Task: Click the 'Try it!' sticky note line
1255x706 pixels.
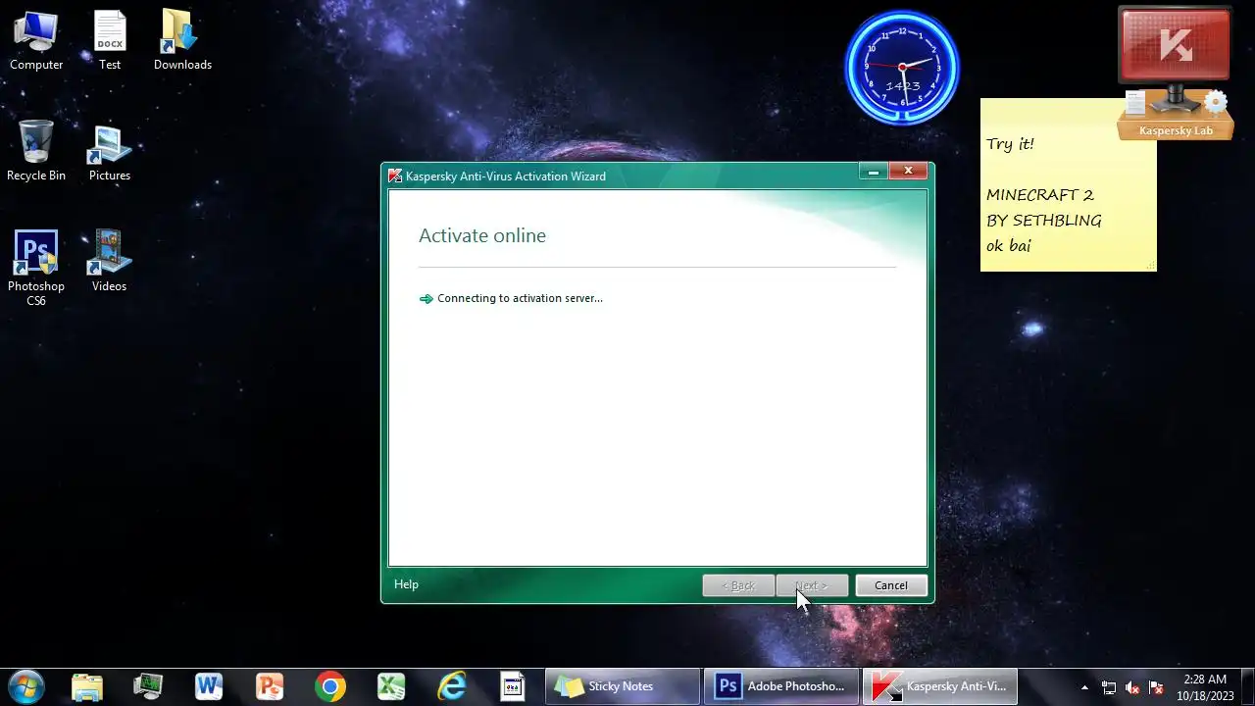Action: (x=1010, y=144)
